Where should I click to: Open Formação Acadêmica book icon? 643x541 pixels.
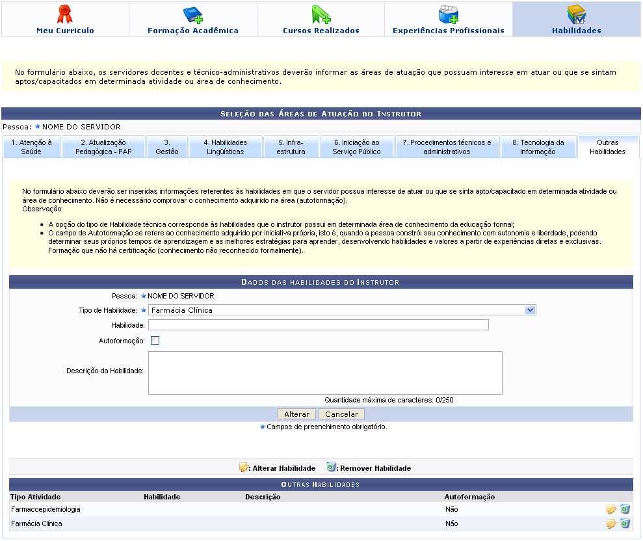(x=192, y=14)
